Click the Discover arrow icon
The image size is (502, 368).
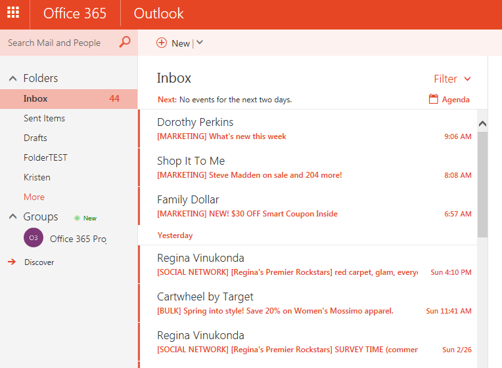(11, 262)
